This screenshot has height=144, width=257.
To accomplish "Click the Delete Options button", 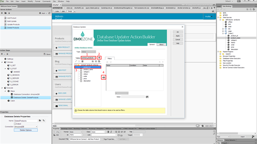I will pyautogui.click(x=26, y=130).
